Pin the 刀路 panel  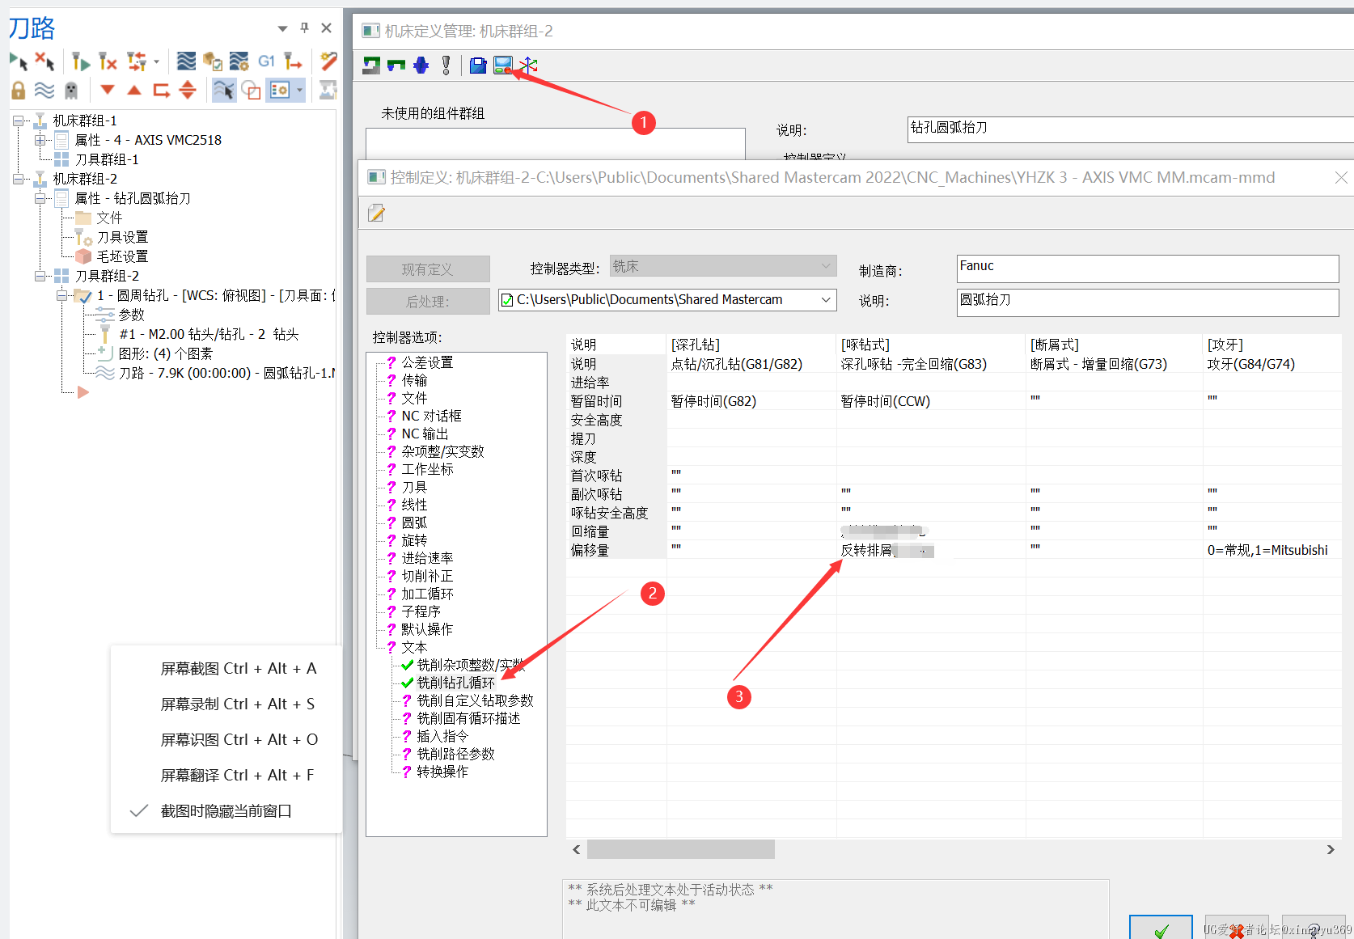(x=304, y=28)
